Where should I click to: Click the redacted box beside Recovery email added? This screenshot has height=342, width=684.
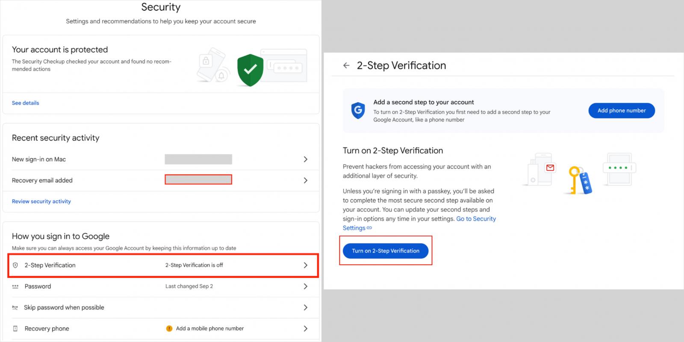198,180
